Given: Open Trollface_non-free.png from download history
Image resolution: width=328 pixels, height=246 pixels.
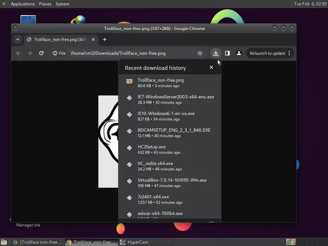Looking at the screenshot, I should click(x=170, y=83).
